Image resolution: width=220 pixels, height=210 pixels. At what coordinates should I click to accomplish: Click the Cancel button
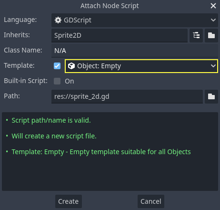coord(151,201)
